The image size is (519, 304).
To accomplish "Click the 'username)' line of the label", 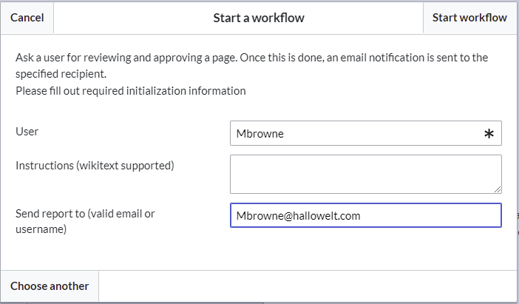I will (41, 229).
